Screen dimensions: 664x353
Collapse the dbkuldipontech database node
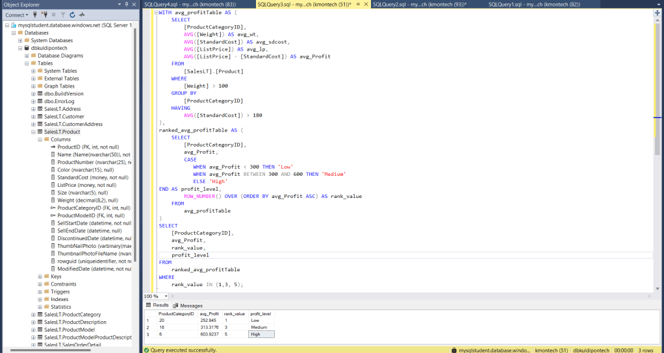click(20, 48)
